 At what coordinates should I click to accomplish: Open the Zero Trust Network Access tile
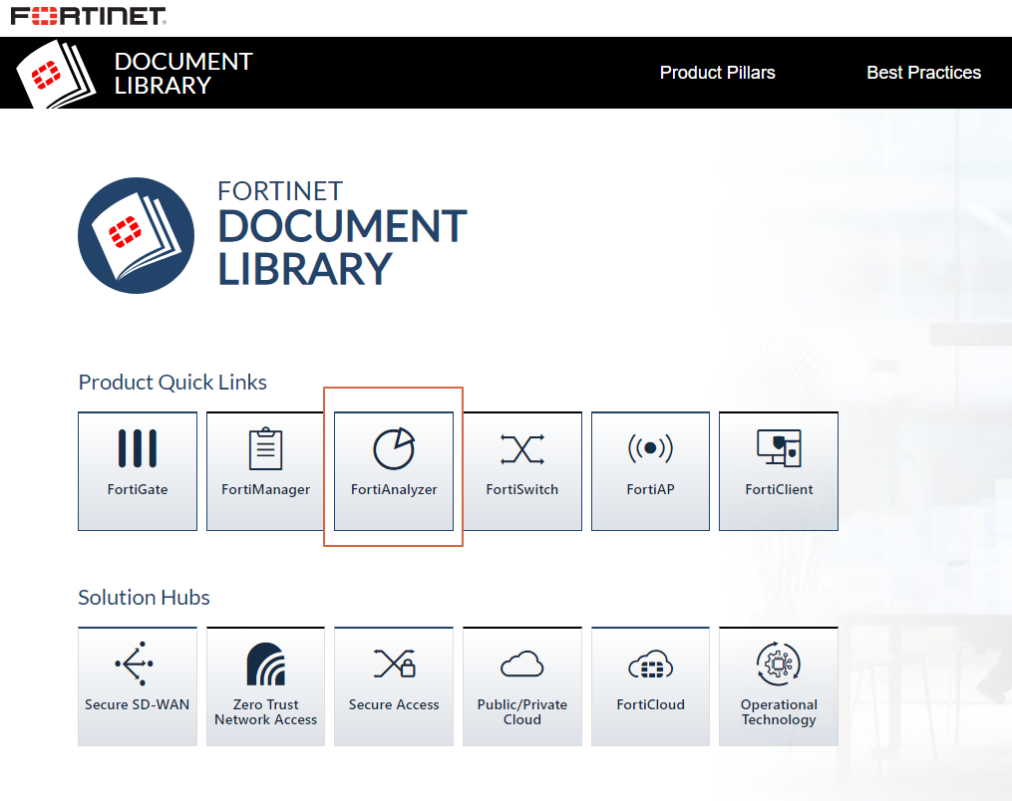[x=265, y=686]
